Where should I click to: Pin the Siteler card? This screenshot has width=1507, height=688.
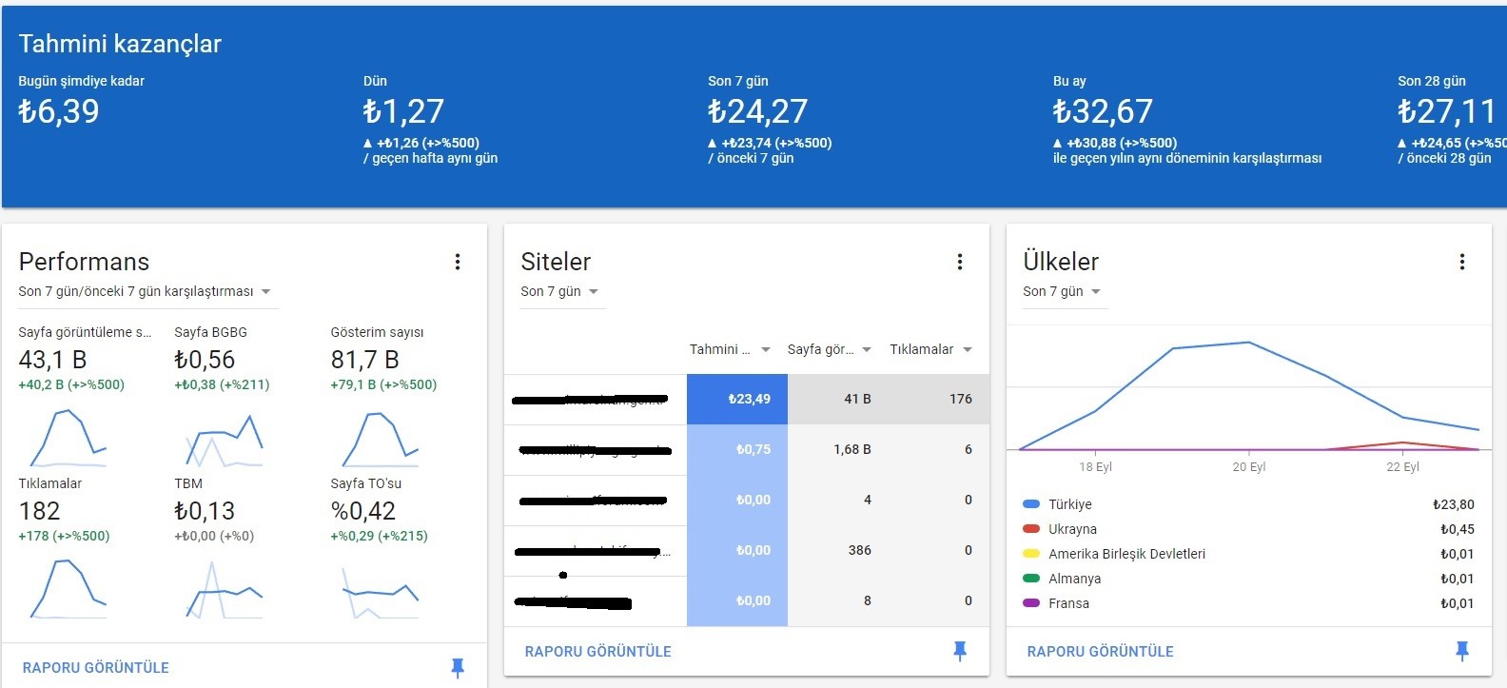pos(960,651)
